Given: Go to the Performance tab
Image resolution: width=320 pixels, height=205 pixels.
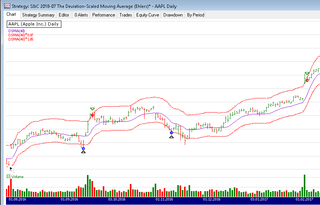Looking at the screenshot, I should pyautogui.click(x=104, y=15).
